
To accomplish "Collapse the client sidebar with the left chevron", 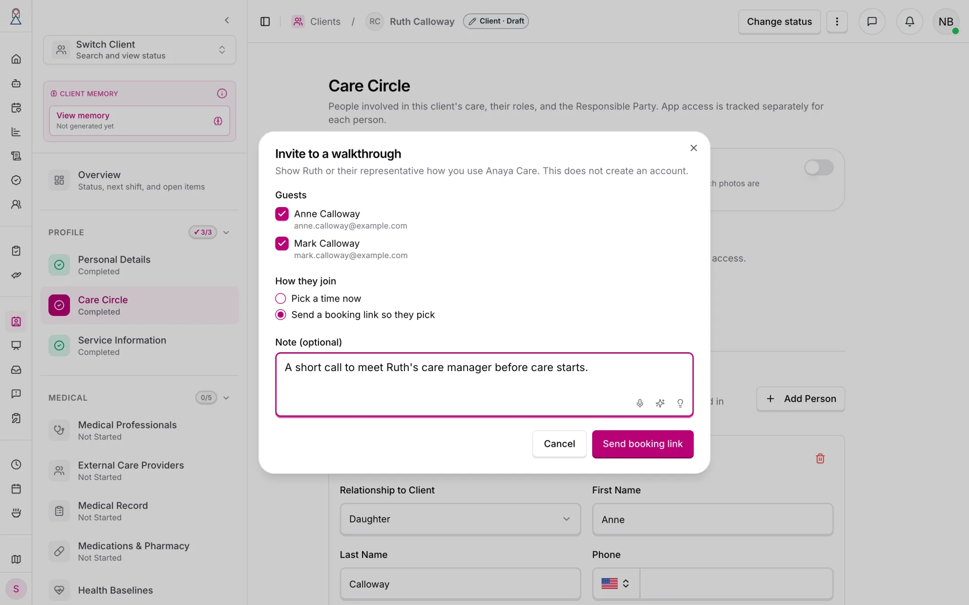I will pyautogui.click(x=227, y=20).
